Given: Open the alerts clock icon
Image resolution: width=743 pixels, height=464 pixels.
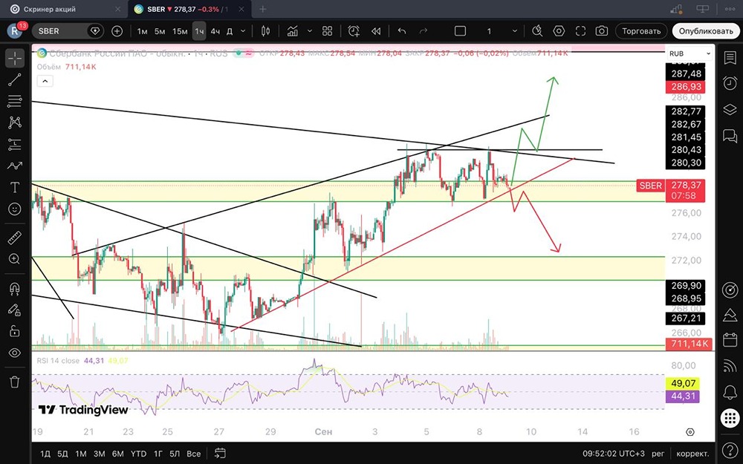Looking at the screenshot, I should (730, 83).
